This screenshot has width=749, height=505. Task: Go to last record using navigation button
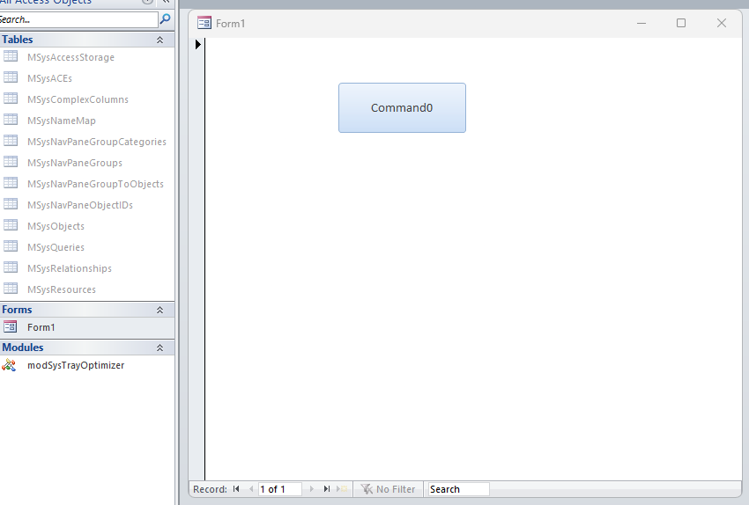[x=327, y=489]
